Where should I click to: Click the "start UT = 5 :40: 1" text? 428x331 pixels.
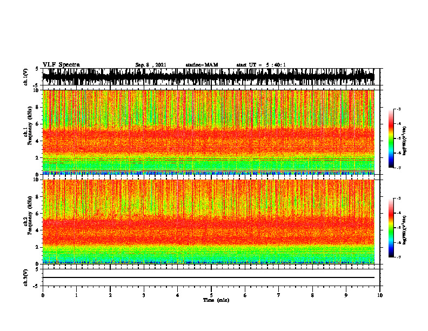(x=261, y=65)
